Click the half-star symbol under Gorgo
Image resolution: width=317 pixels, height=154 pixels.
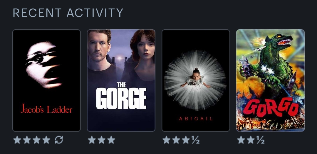coord(261,140)
